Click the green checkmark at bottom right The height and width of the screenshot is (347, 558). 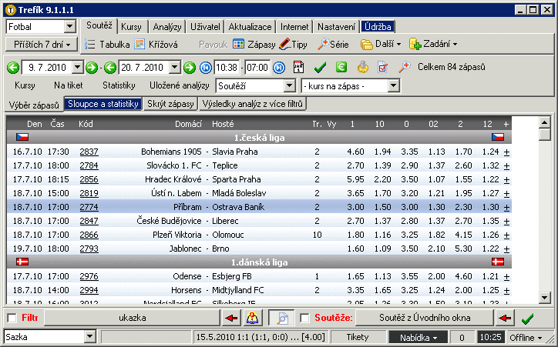click(x=527, y=319)
